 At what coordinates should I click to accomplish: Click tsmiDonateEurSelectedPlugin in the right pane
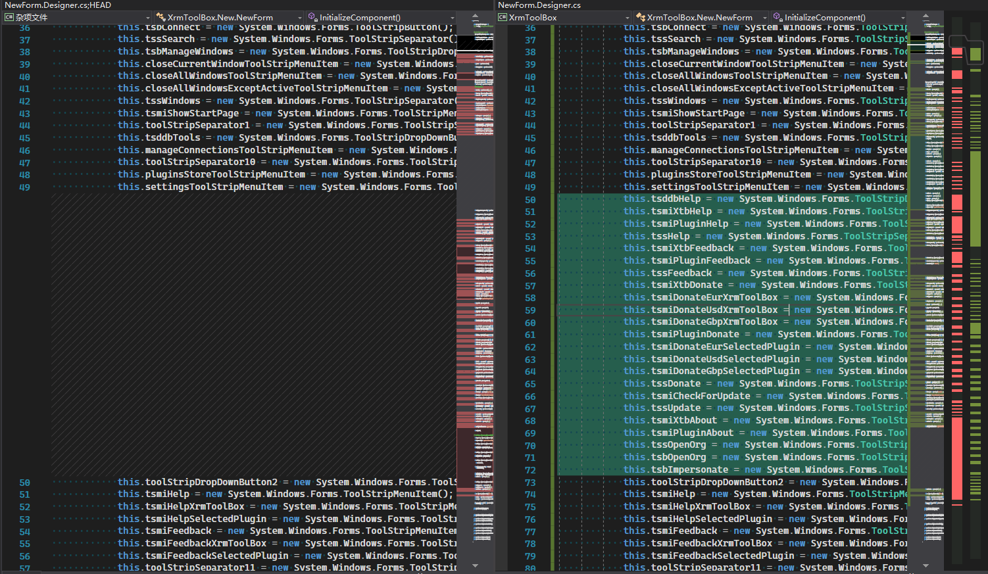tap(726, 347)
